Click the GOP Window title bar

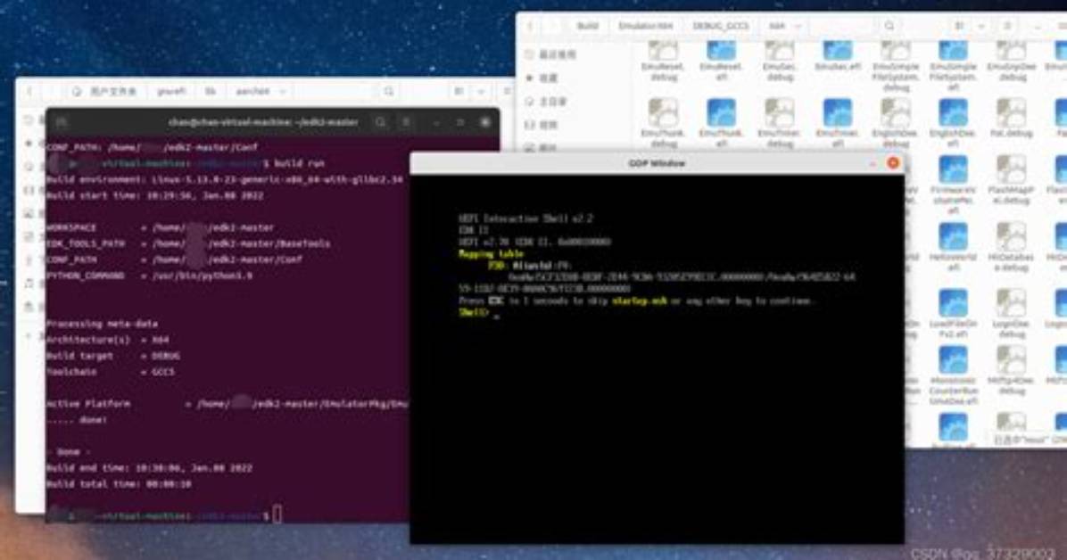pos(657,163)
